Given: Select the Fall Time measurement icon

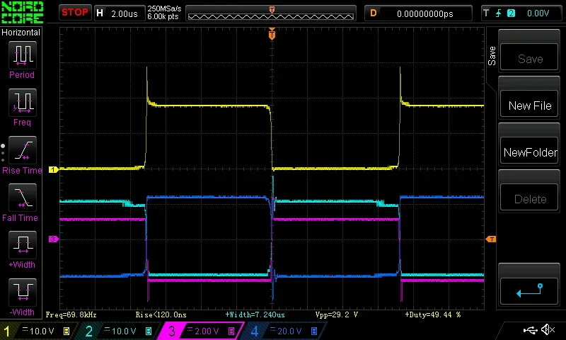Looking at the screenshot, I should point(22,198).
